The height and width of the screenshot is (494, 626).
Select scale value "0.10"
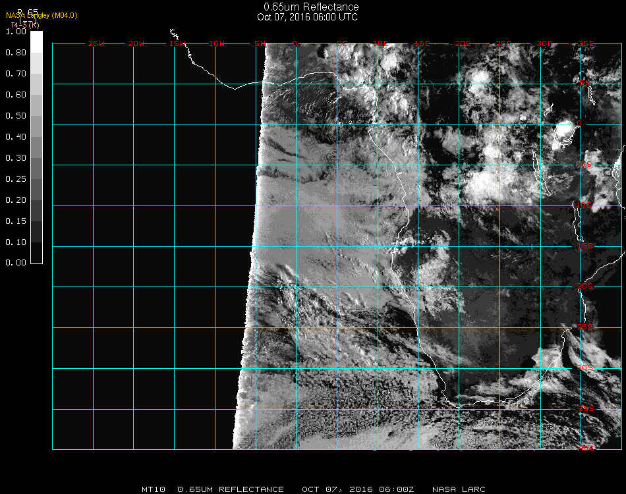click(16, 242)
